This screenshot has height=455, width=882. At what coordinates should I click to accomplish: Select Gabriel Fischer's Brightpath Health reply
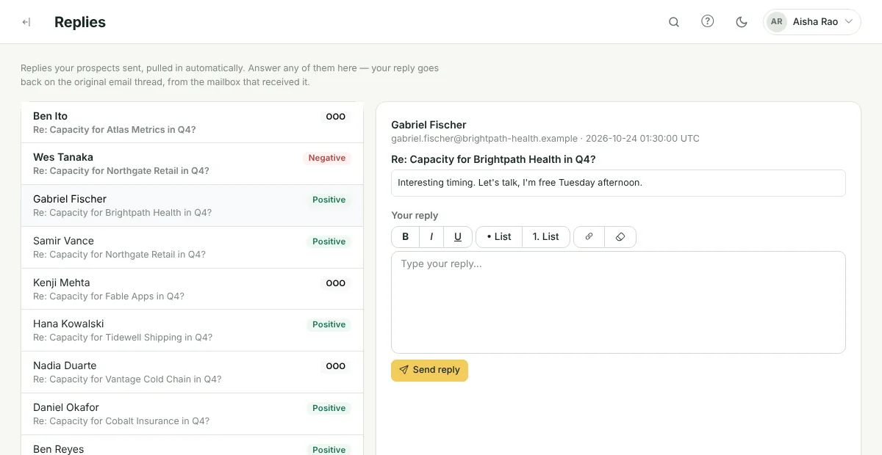(192, 205)
